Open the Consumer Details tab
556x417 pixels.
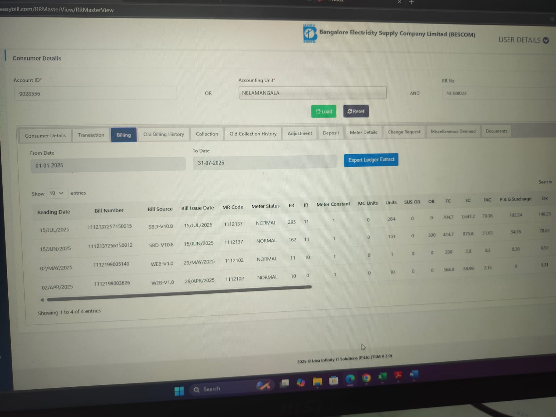tap(45, 136)
